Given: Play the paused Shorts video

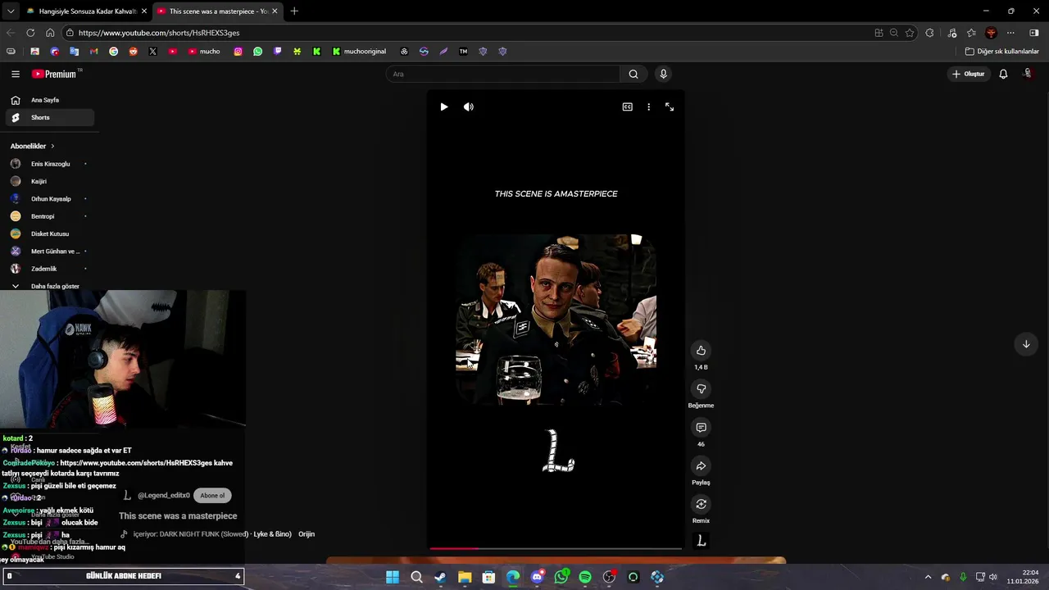Looking at the screenshot, I should (443, 107).
